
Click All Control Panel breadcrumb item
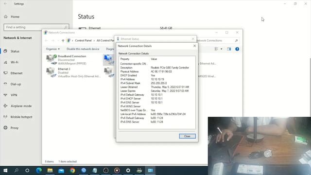[x=105, y=40]
